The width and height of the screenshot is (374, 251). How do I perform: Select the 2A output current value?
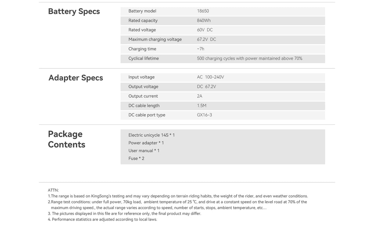click(x=199, y=96)
